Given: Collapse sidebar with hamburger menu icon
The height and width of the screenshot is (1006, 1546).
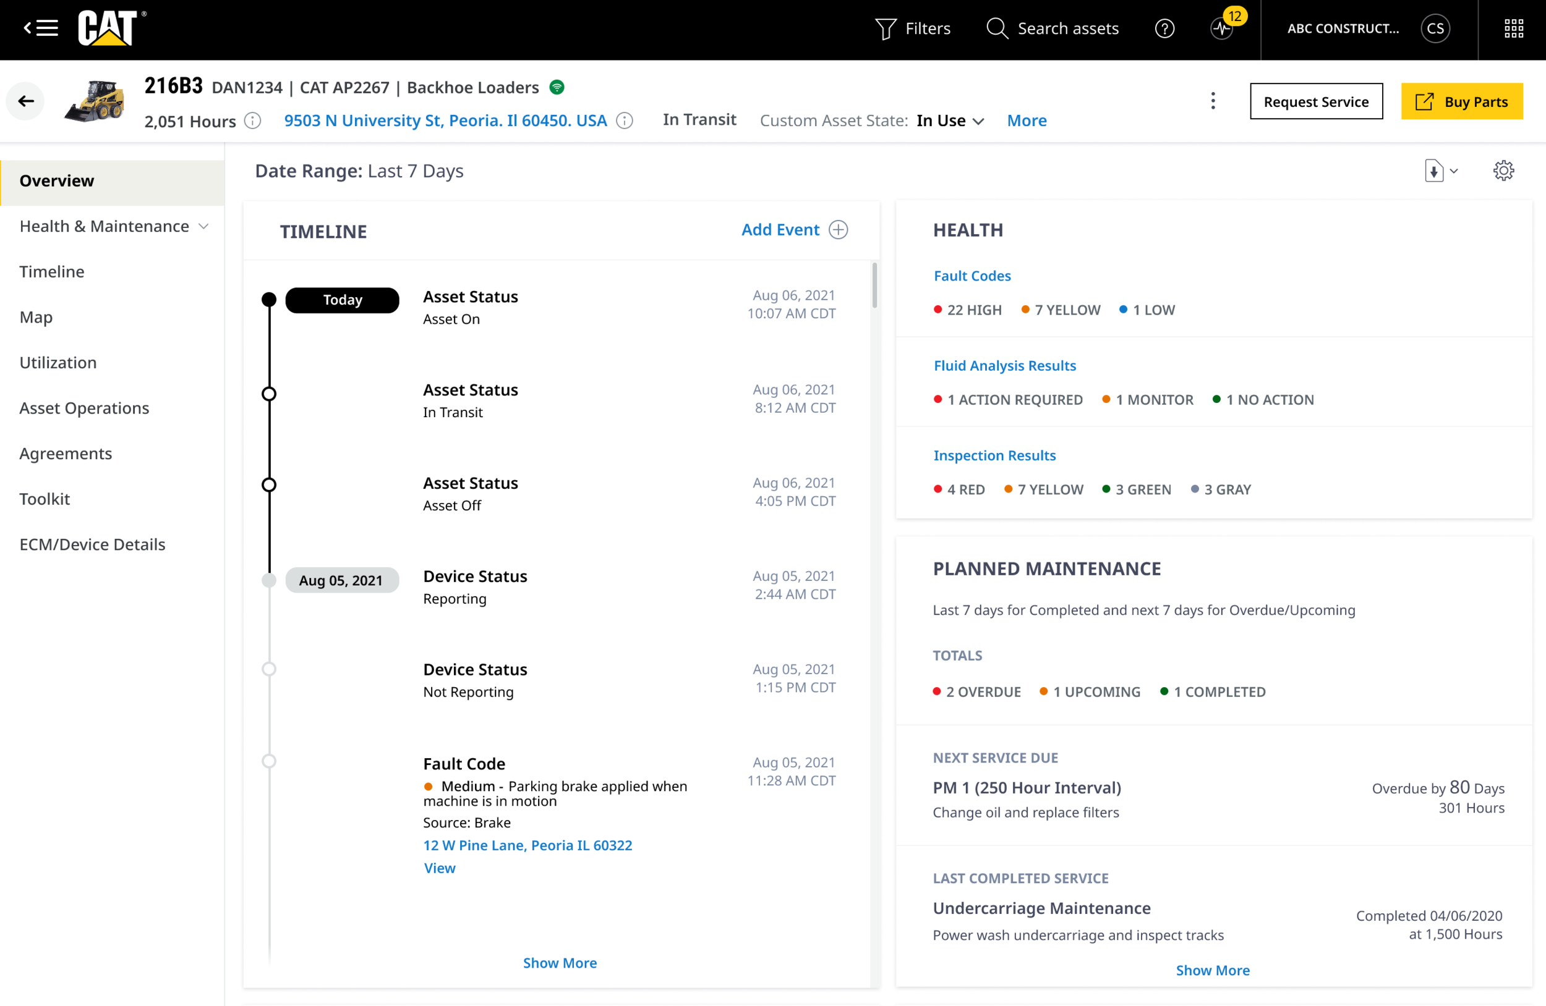Looking at the screenshot, I should pyautogui.click(x=41, y=28).
